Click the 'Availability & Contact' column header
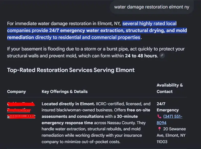 [x=170, y=88]
